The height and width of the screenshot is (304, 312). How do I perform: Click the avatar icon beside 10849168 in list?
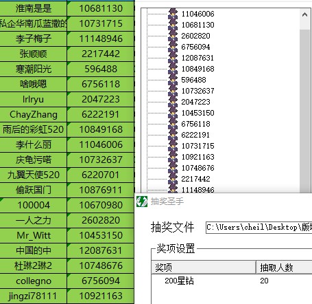pyautogui.click(x=173, y=69)
